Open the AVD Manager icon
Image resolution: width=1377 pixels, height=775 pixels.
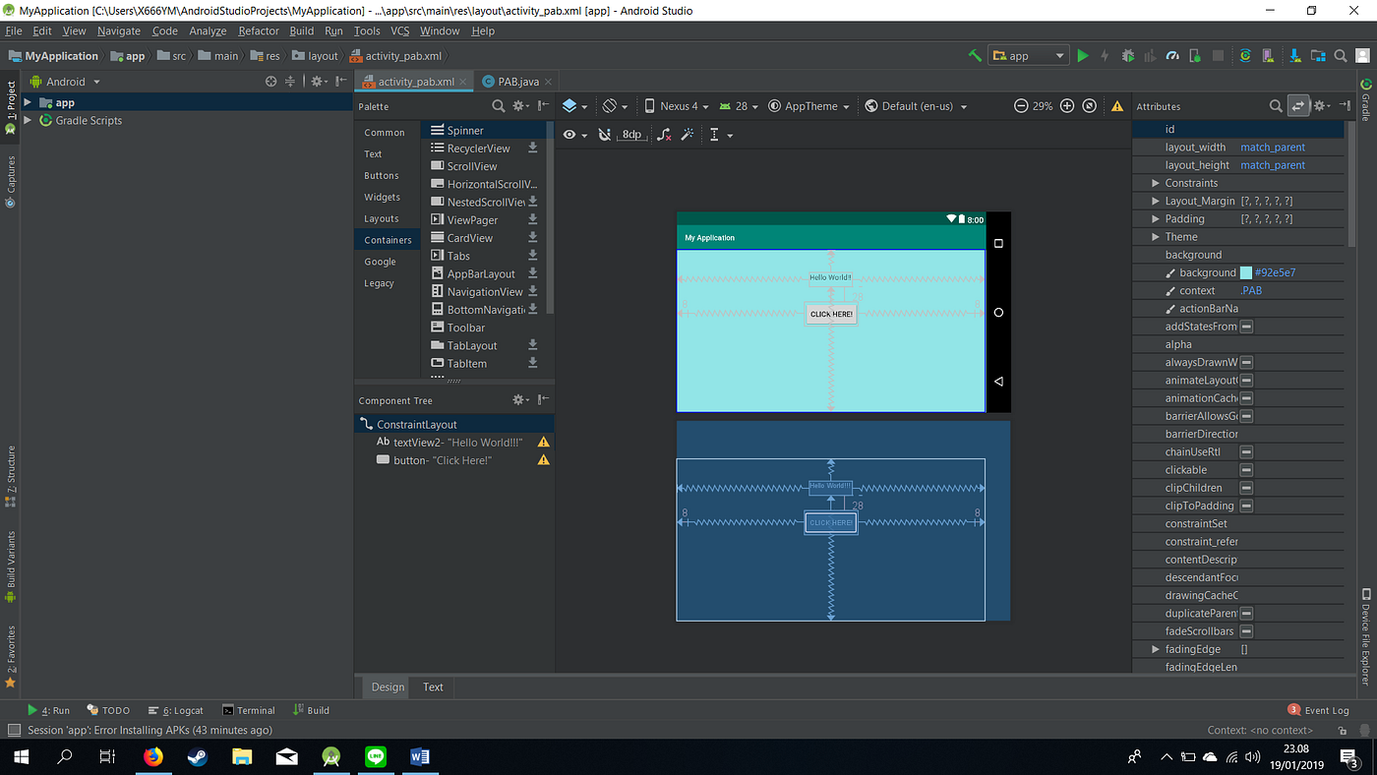(1268, 56)
